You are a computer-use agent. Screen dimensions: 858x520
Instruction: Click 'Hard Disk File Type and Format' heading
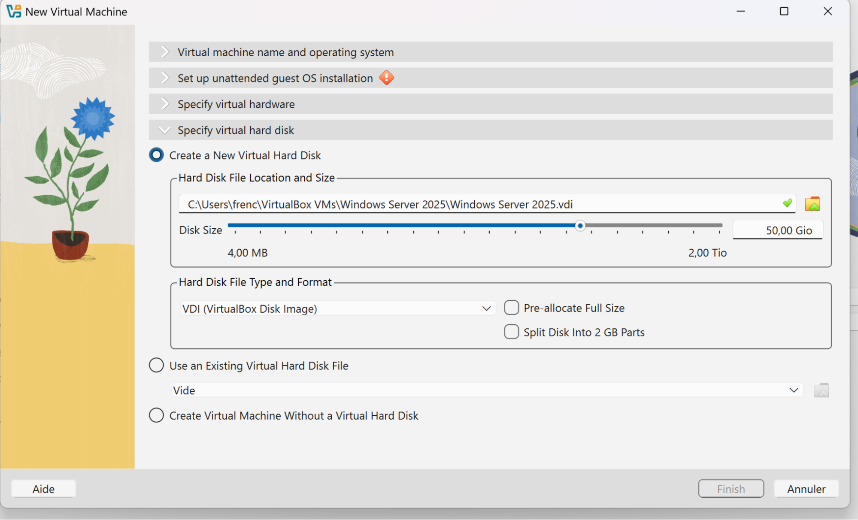(255, 282)
